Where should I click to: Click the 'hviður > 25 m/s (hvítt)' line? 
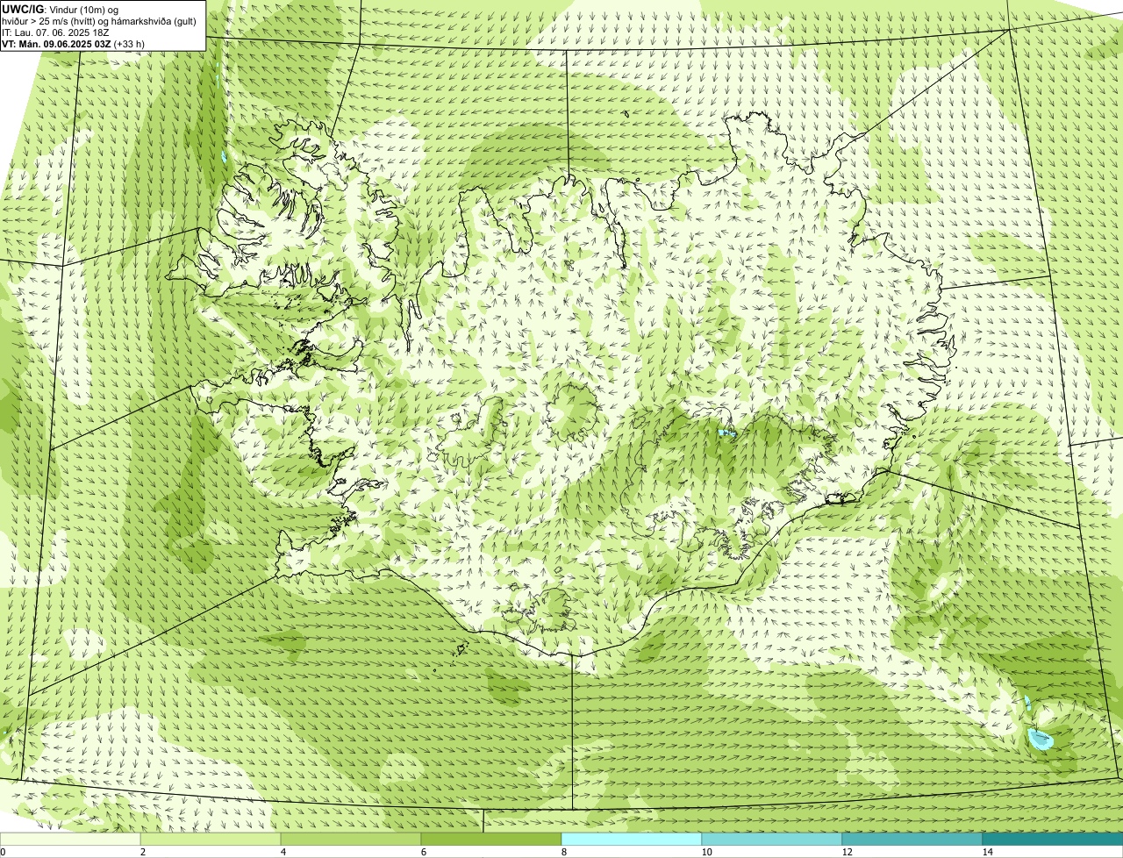pos(99,20)
